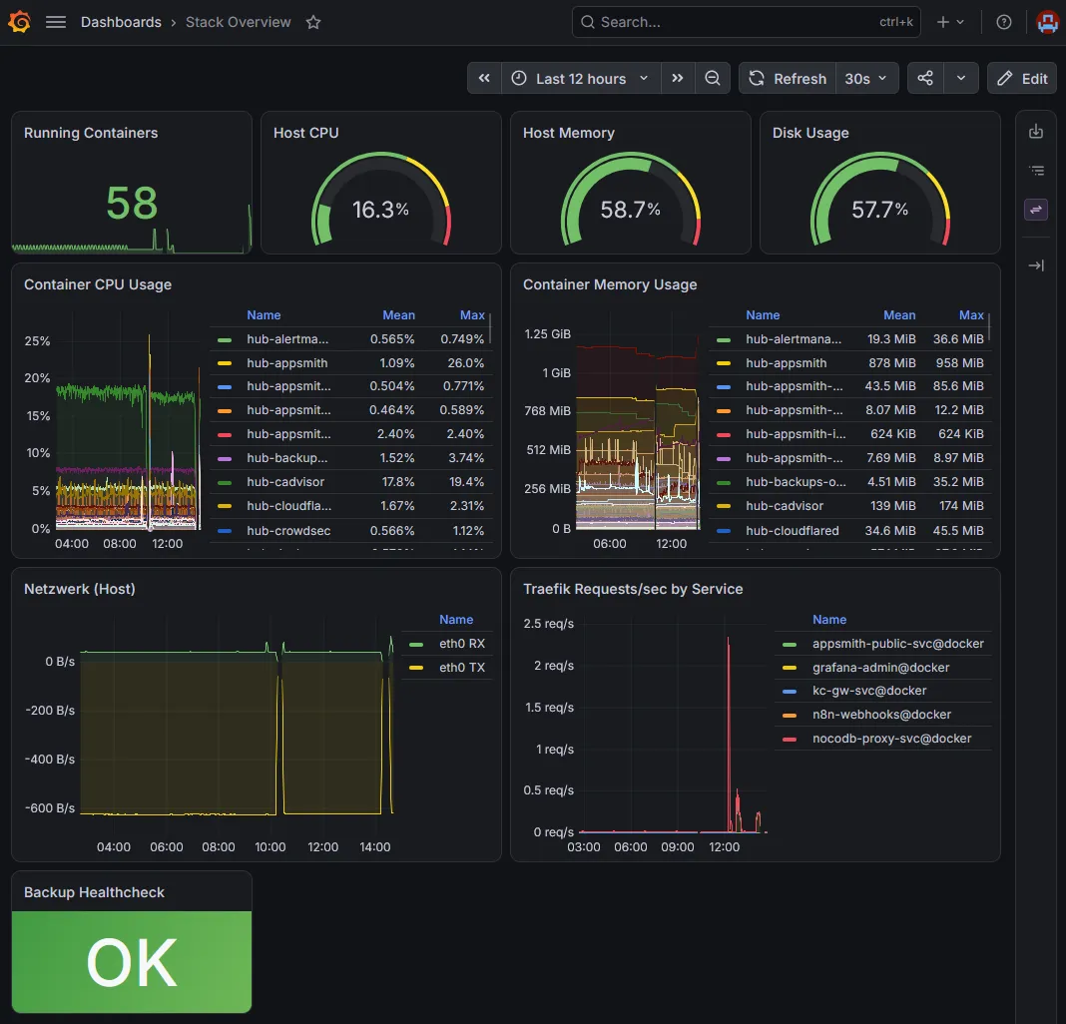Image resolution: width=1066 pixels, height=1024 pixels.
Task: Sort CPU legend by Name column
Action: click(264, 314)
